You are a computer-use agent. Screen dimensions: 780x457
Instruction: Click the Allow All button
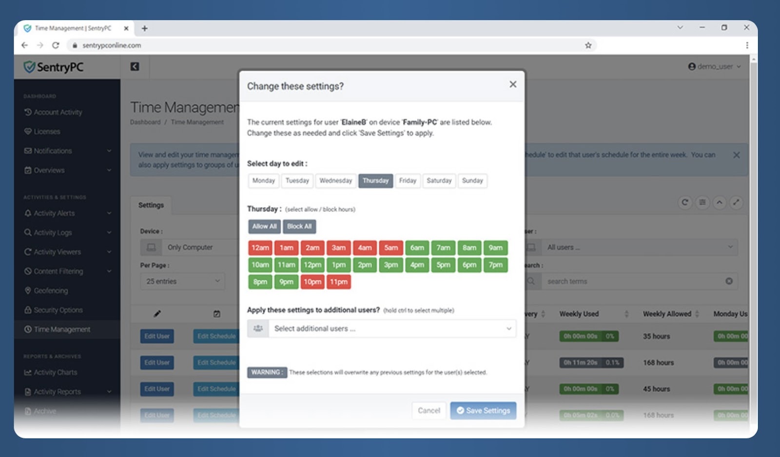[264, 227]
